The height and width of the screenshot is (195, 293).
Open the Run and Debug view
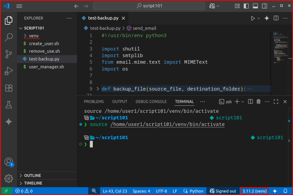tap(9, 71)
